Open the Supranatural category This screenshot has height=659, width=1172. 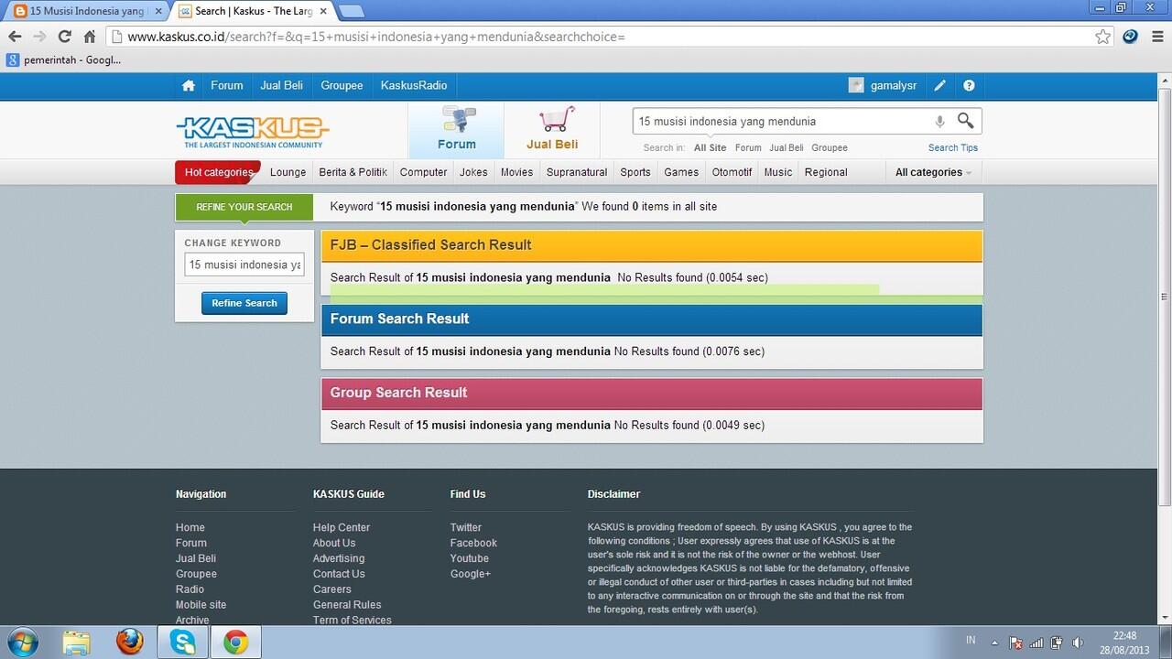pos(577,172)
